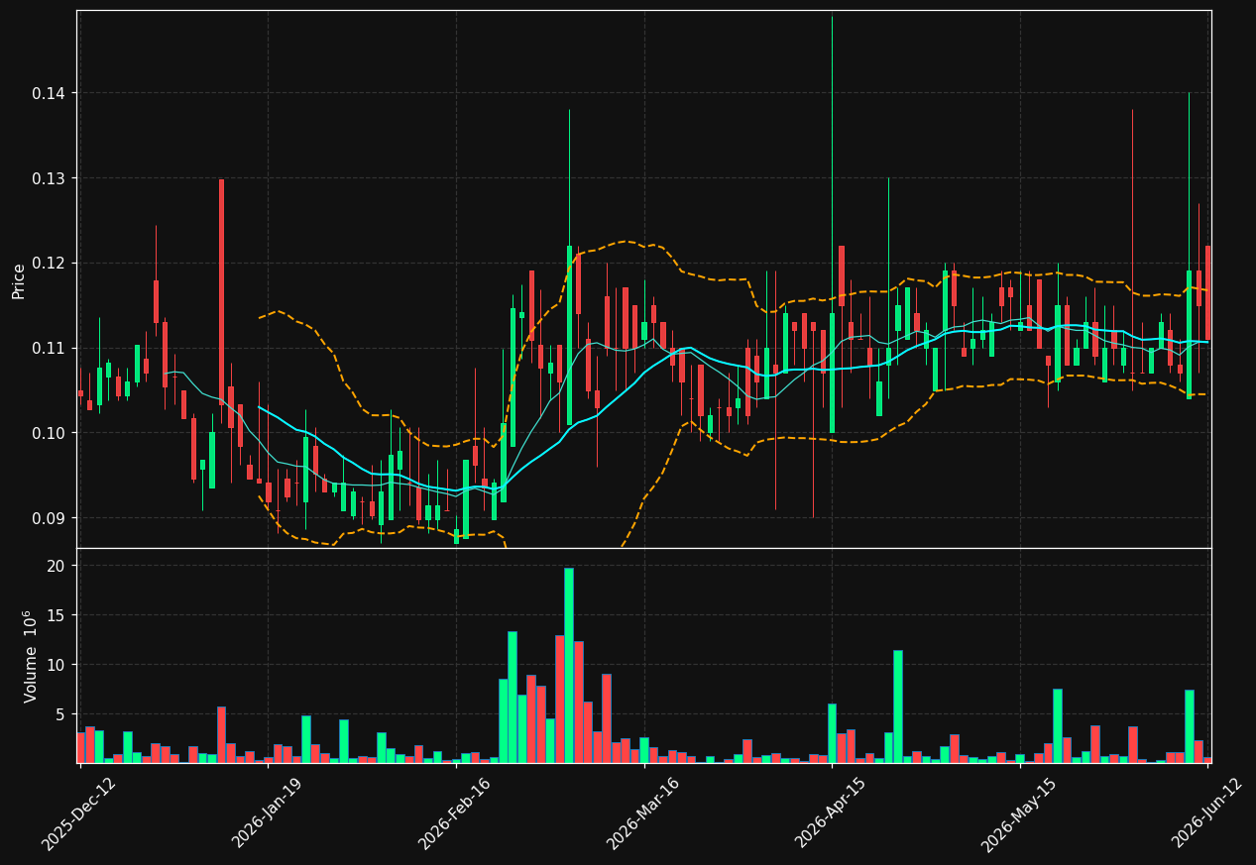The image size is (1256, 865).
Task: Click the 2025-Dec-12 date label
Action: (79, 812)
